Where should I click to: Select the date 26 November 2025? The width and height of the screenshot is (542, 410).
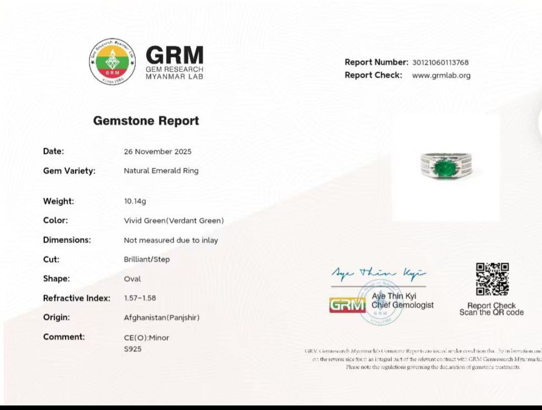coord(157,152)
